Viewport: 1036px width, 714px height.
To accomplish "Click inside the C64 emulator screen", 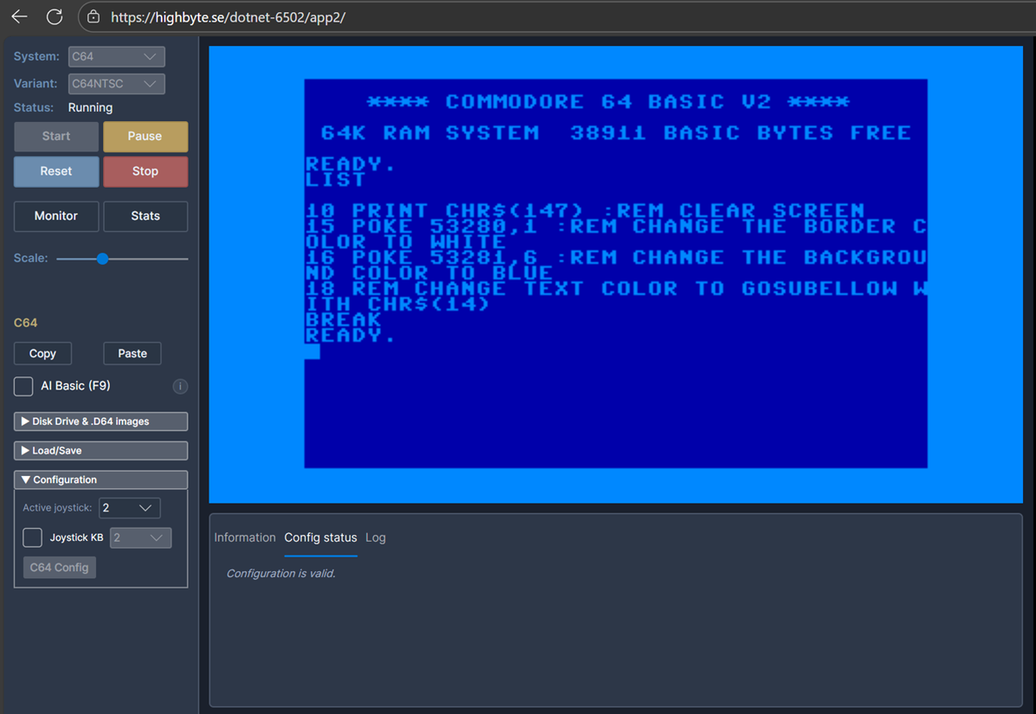I will [x=615, y=274].
